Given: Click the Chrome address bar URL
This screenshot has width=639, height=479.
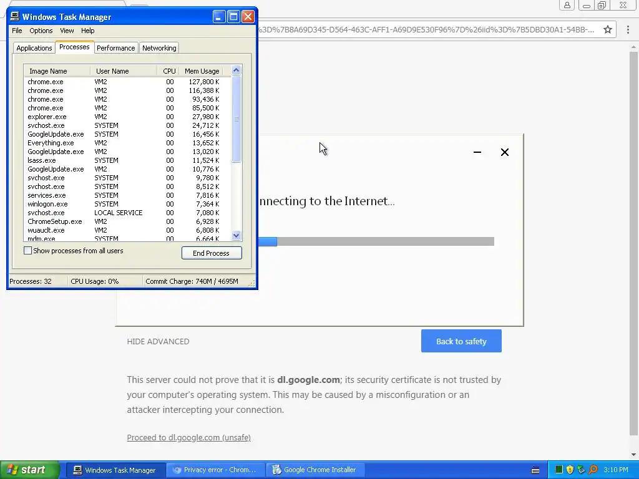Looking at the screenshot, I should click(x=426, y=29).
